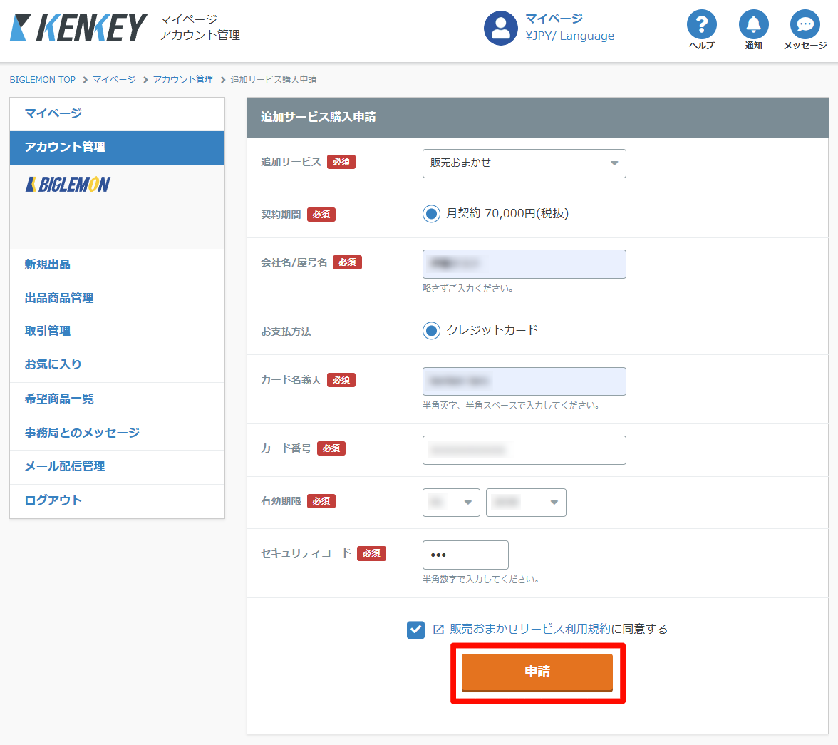
Task: Select 月契約 70,000円 radio button
Action: point(431,214)
